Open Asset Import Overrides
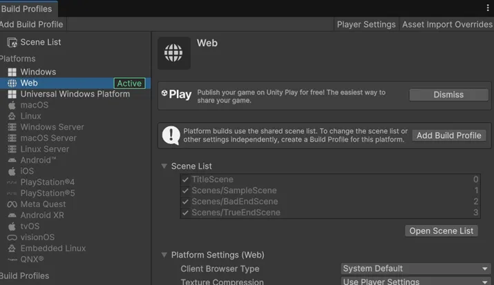This screenshot has width=494, height=285. (447, 25)
